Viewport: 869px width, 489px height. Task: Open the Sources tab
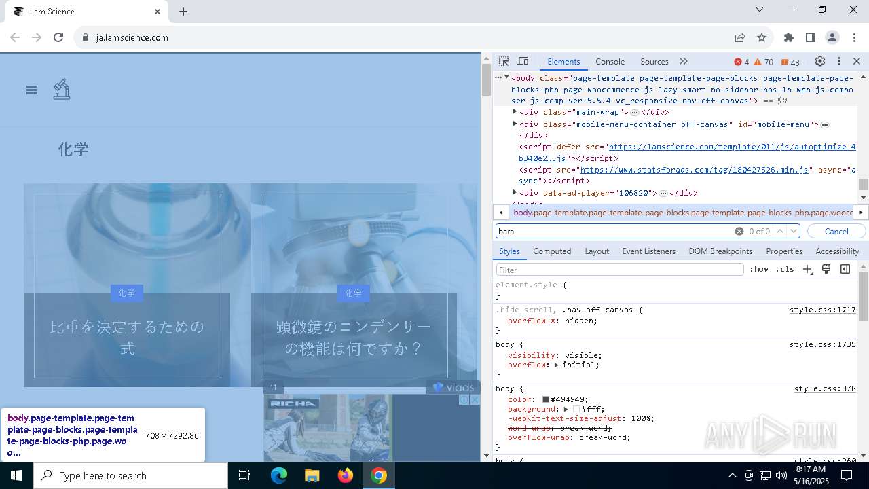[x=654, y=62]
